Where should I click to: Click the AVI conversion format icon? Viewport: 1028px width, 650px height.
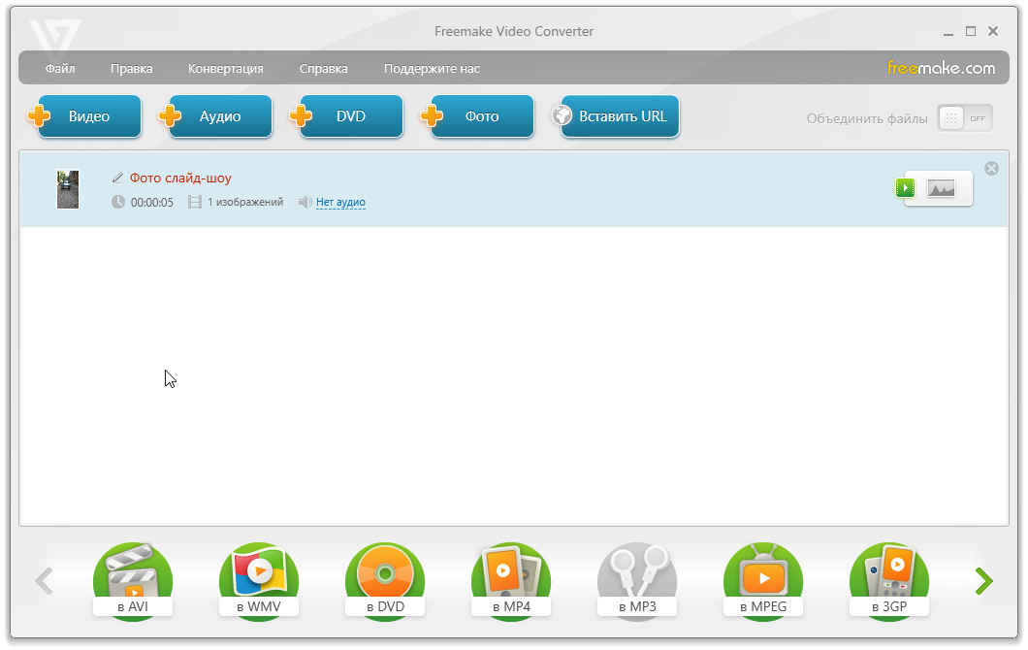point(132,578)
